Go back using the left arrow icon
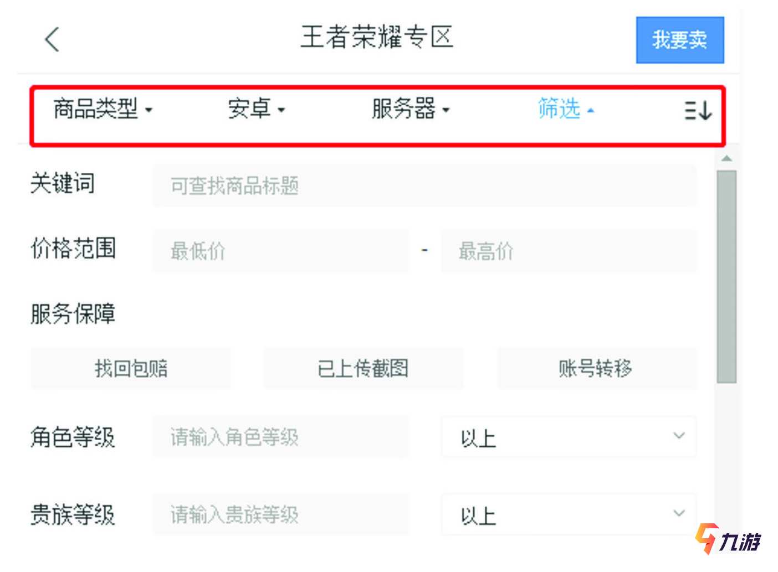Viewport: 778px width, 572px height. pos(52,39)
